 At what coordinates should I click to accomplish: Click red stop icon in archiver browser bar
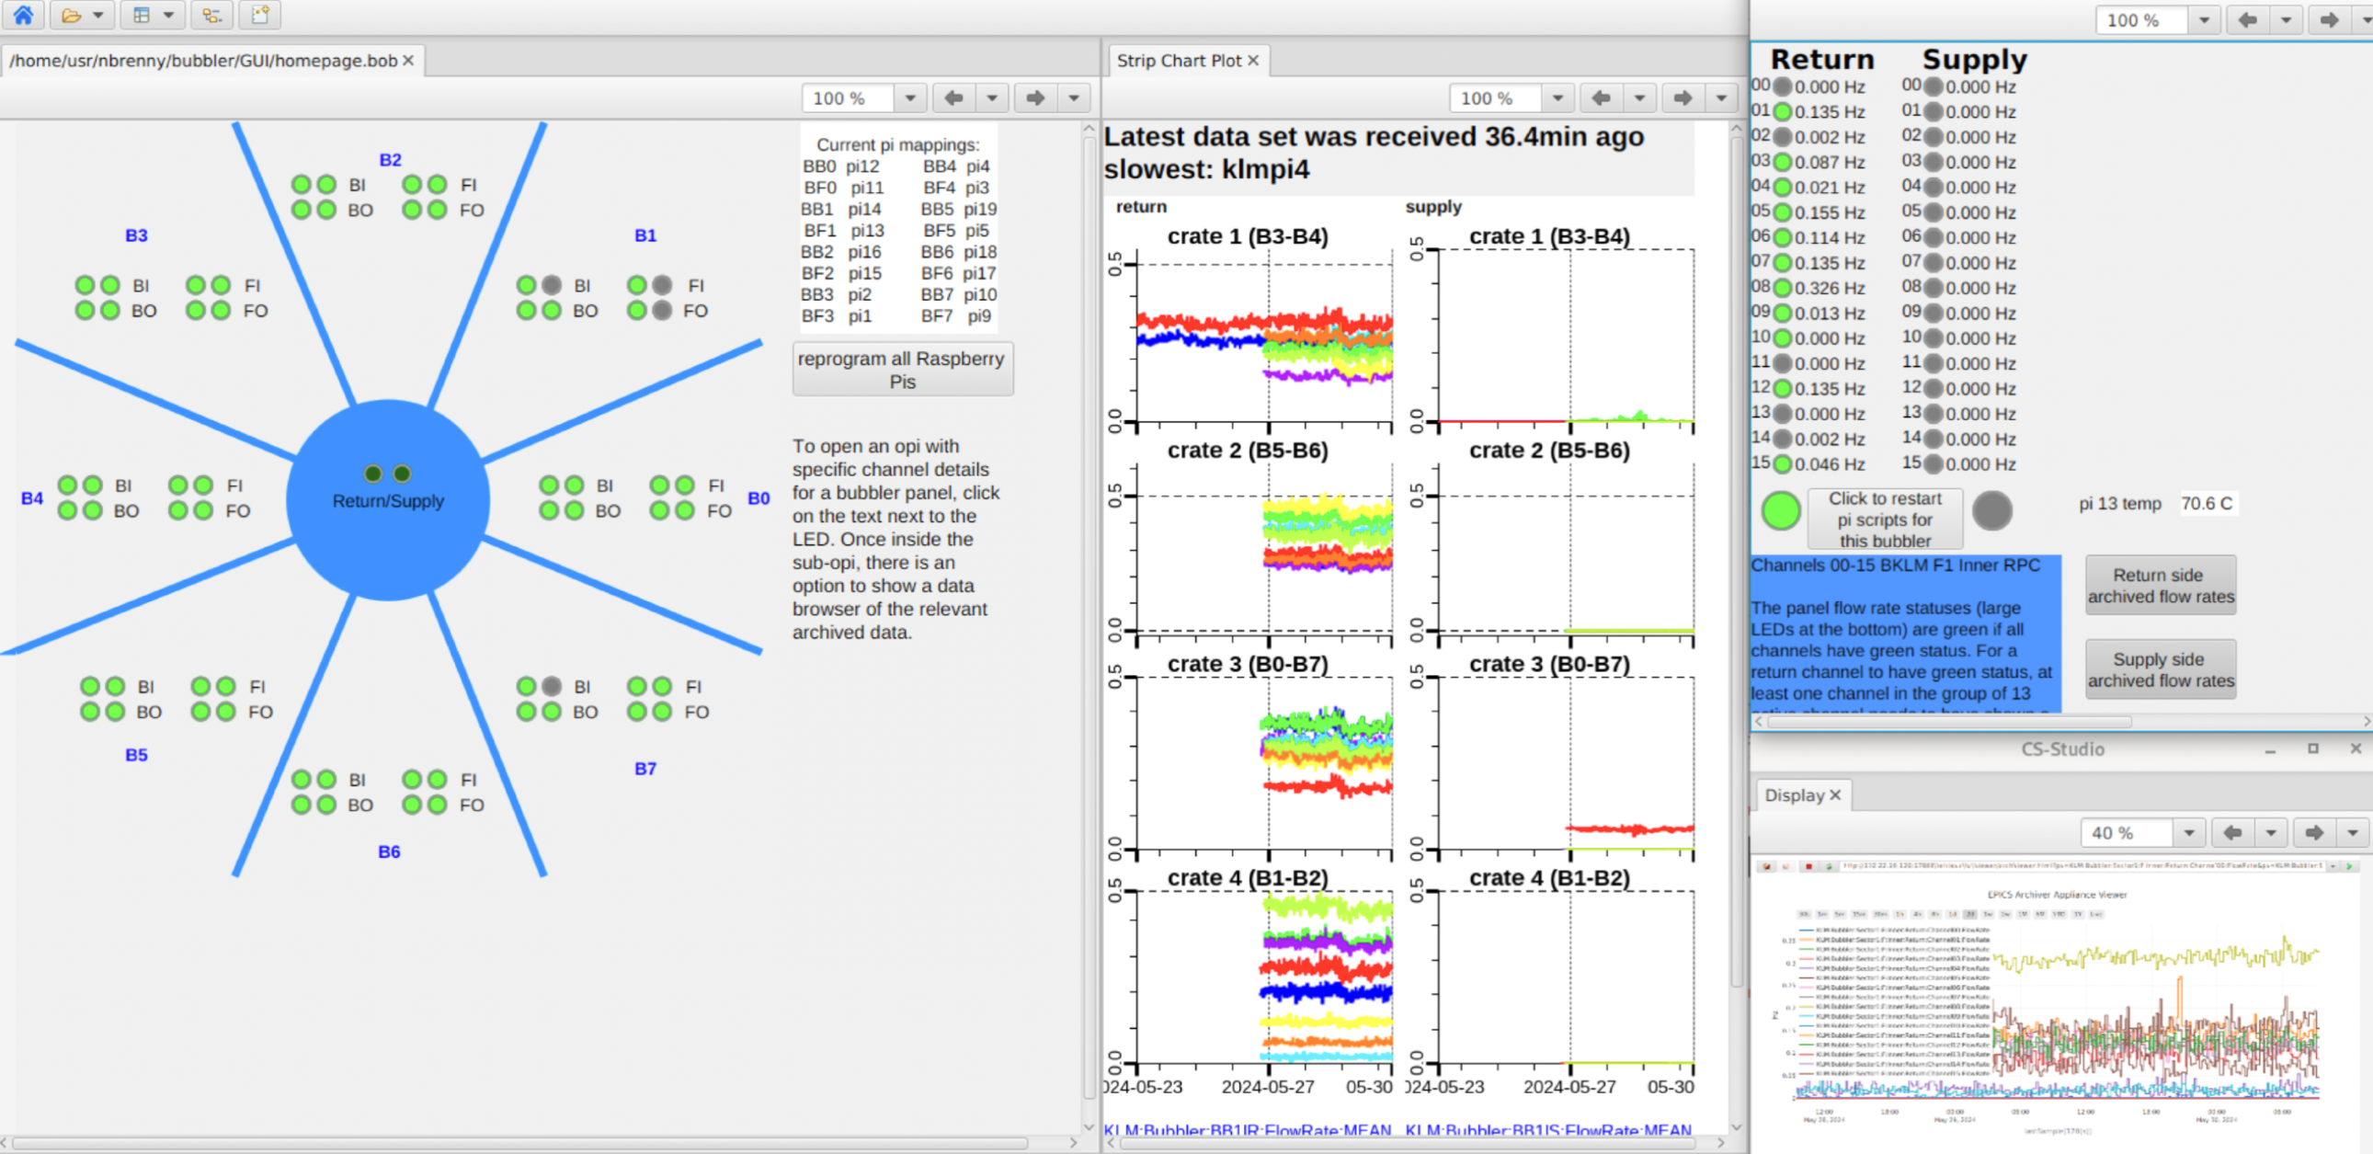(1808, 867)
